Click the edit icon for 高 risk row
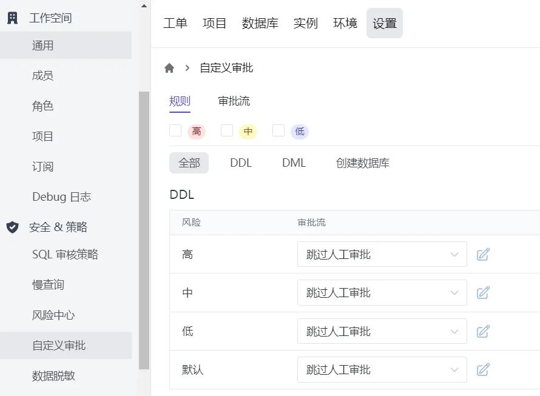This screenshot has height=396, width=540. (483, 255)
